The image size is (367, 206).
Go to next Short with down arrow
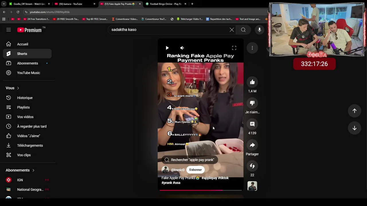[354, 128]
